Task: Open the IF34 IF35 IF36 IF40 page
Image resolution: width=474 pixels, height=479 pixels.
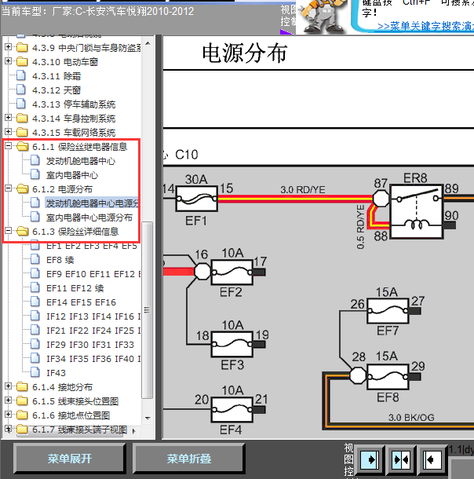Action: [93, 359]
